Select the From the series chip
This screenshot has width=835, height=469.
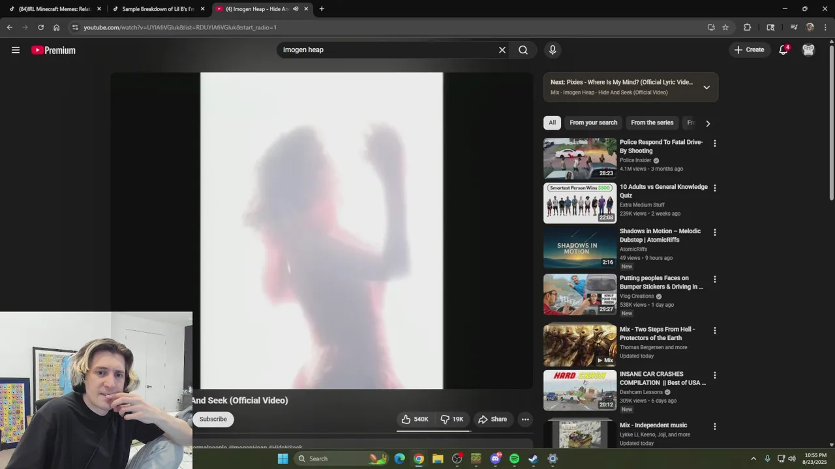coord(652,123)
